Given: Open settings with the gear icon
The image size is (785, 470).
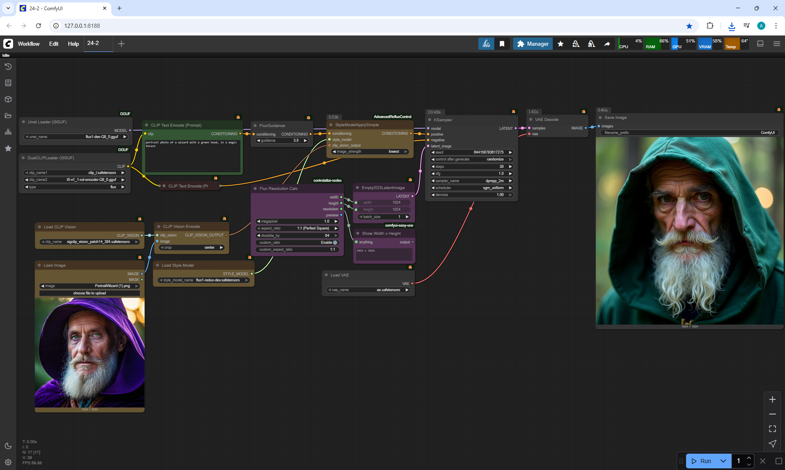Looking at the screenshot, I should 8,462.
